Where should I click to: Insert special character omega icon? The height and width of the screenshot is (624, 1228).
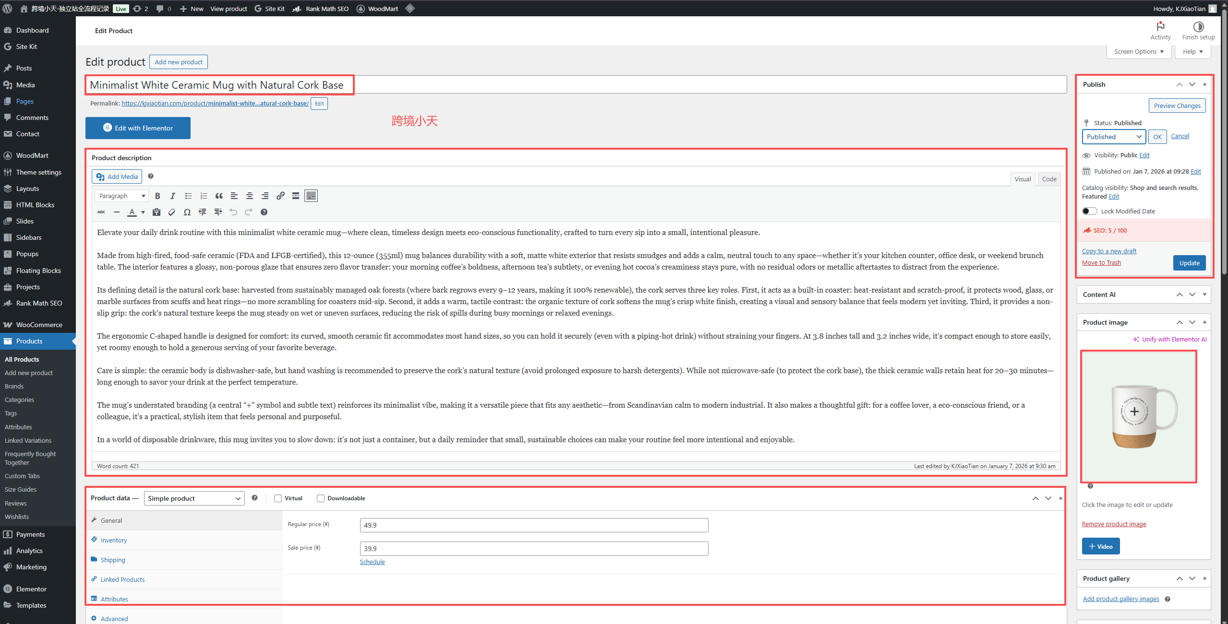point(187,212)
